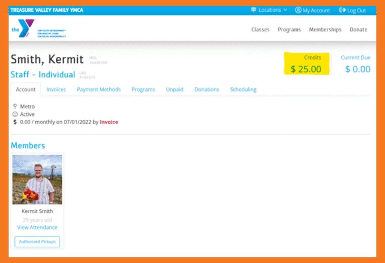This screenshot has height=263, width=385.
Task: Click the red Invoice link
Action: tap(109, 122)
